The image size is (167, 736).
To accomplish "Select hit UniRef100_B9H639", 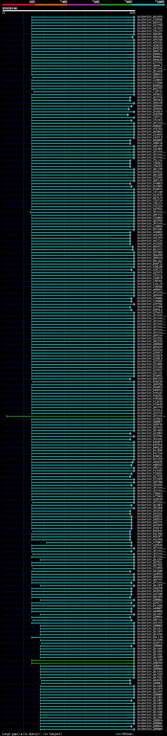I will pos(150,60).
